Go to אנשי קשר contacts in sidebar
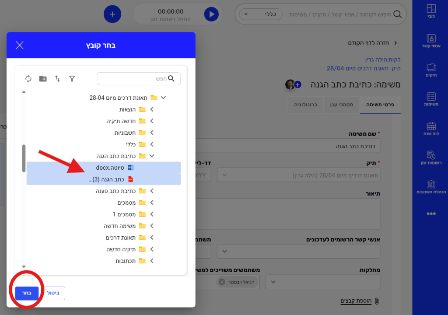 pos(431,41)
